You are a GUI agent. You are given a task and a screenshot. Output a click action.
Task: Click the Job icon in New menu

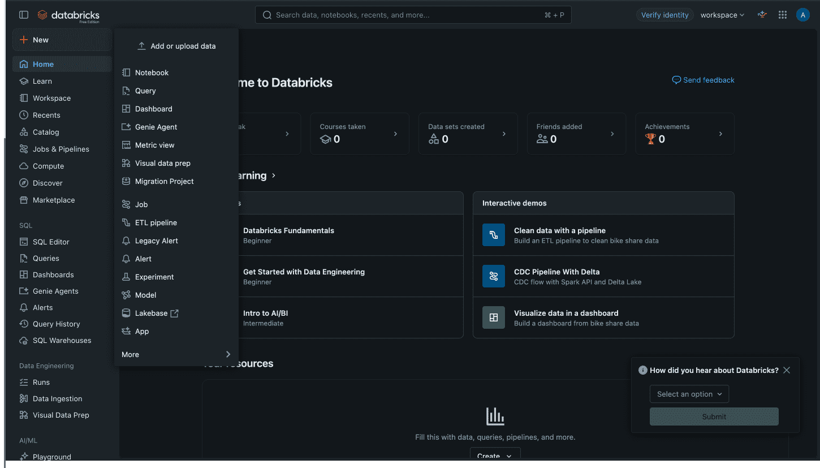(x=126, y=204)
